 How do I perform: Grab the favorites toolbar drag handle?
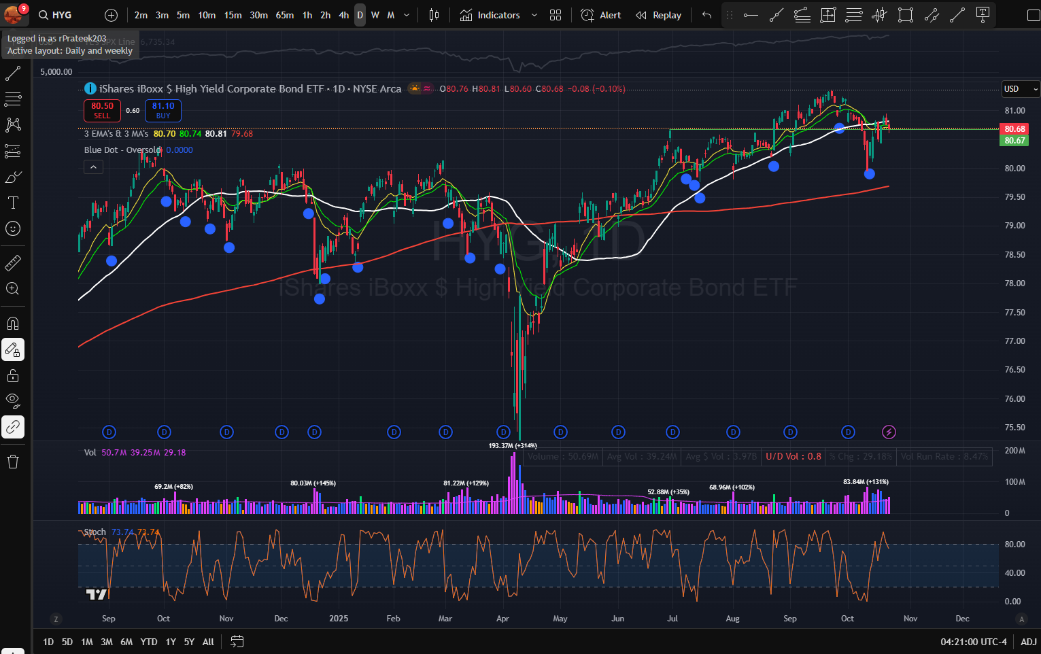click(x=730, y=15)
